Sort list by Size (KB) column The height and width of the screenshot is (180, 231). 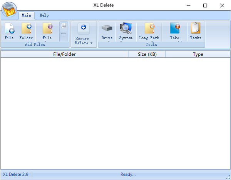click(x=147, y=54)
